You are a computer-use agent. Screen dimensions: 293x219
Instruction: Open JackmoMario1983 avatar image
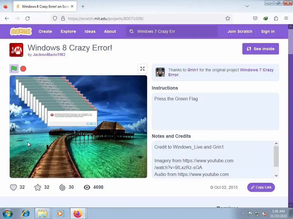coord(16,50)
